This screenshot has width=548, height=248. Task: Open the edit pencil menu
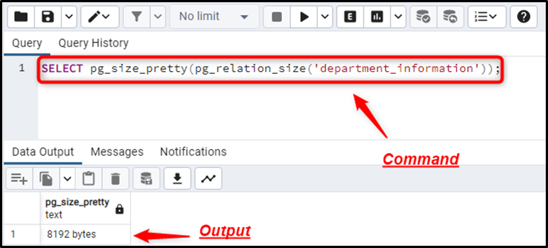click(x=100, y=17)
